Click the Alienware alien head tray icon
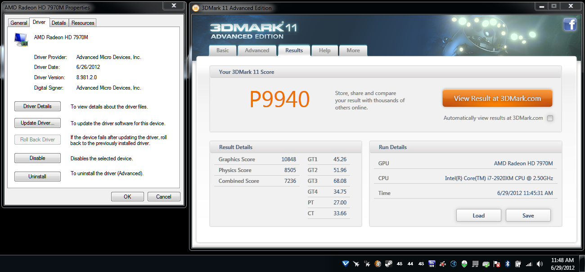 (x=464, y=264)
